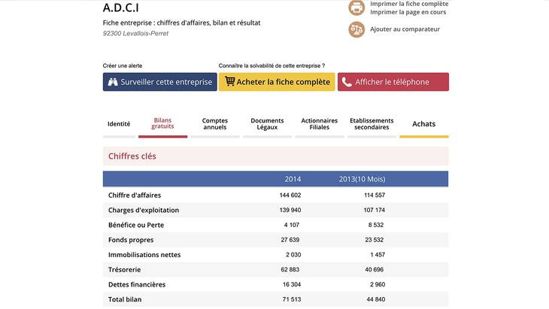
Task: Click the value 107 174
Action: click(x=375, y=210)
